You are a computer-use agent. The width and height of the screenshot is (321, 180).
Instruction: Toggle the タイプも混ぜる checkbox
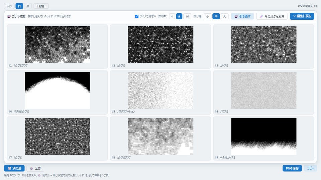point(137,16)
